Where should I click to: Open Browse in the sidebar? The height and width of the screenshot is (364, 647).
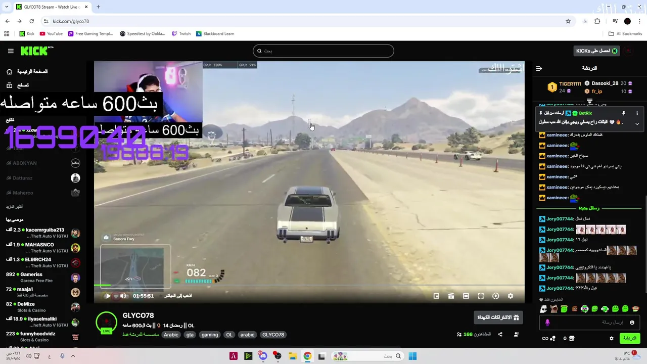[18, 85]
